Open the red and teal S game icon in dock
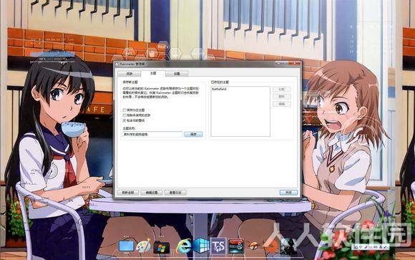Image resolution: width=415 pixels, height=260 pixels. 236,246
